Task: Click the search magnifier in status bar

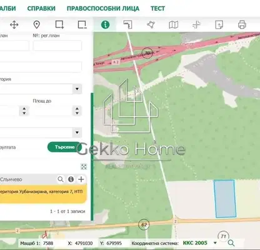Action: (x=231, y=243)
